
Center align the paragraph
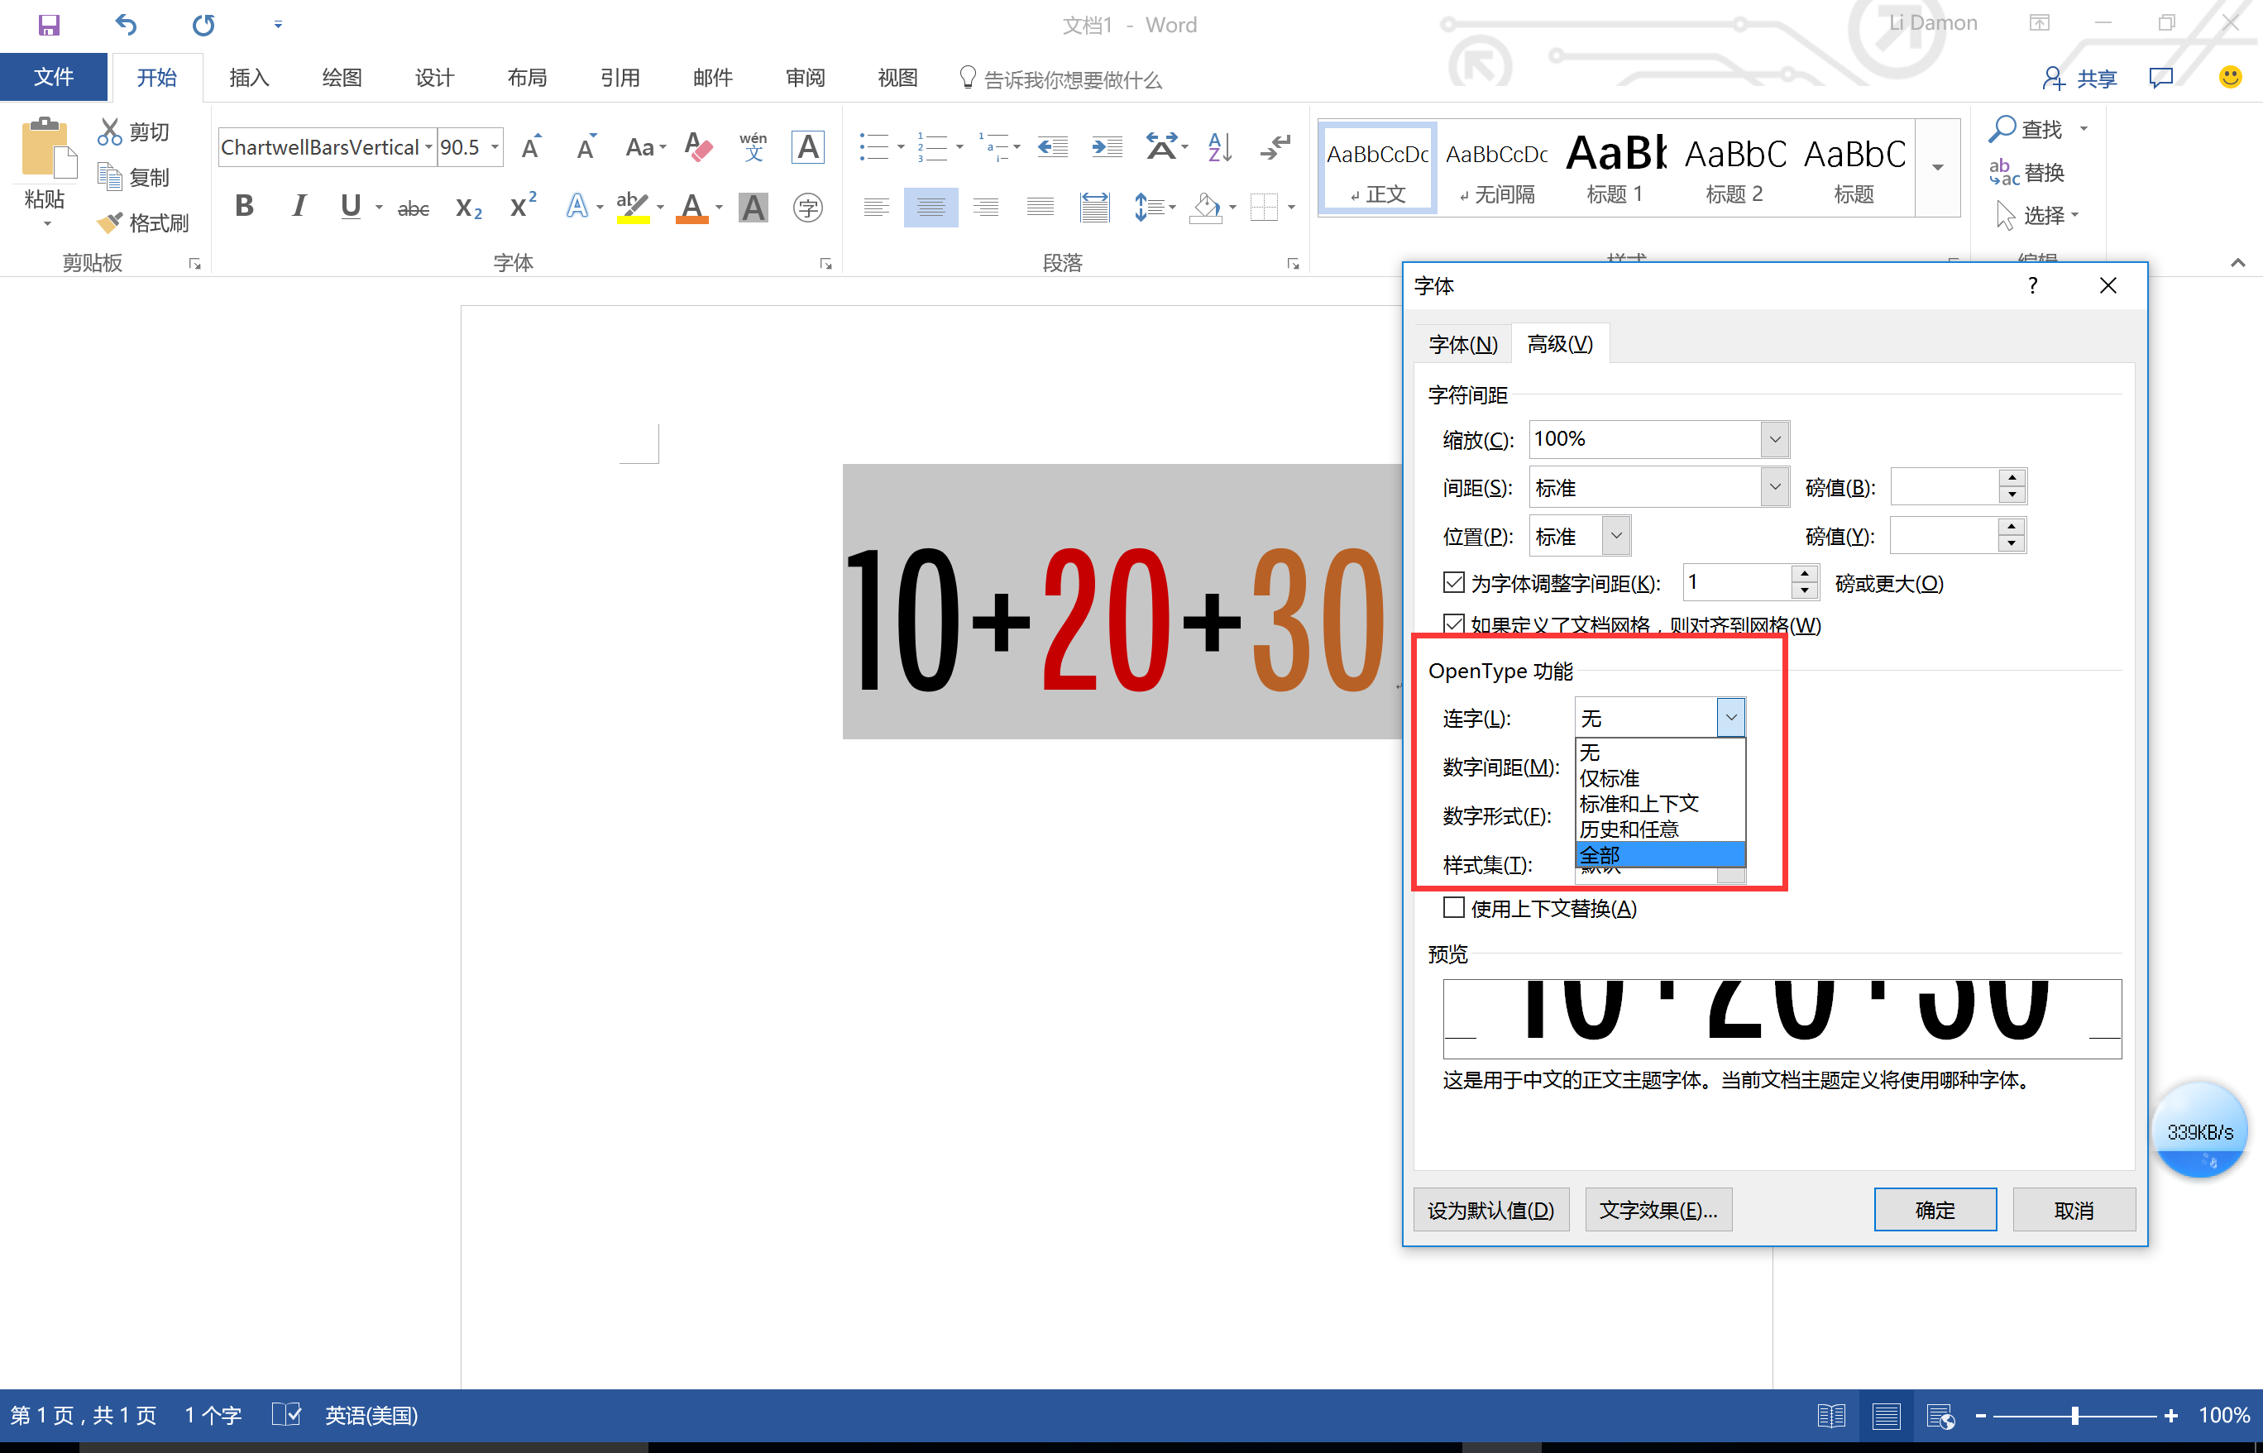click(931, 207)
